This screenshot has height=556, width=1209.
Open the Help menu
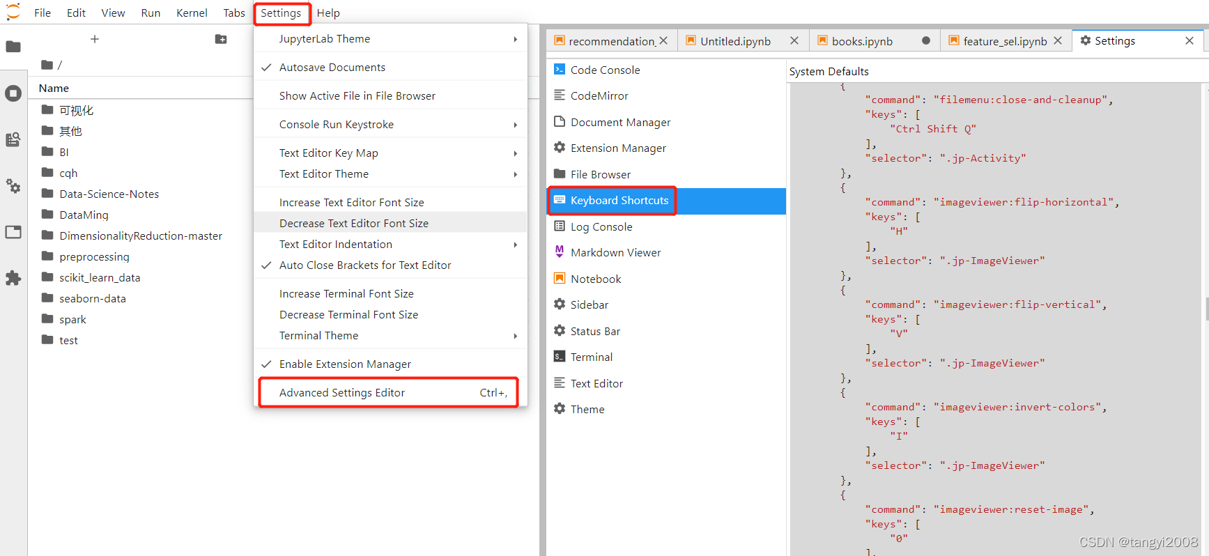click(x=328, y=13)
